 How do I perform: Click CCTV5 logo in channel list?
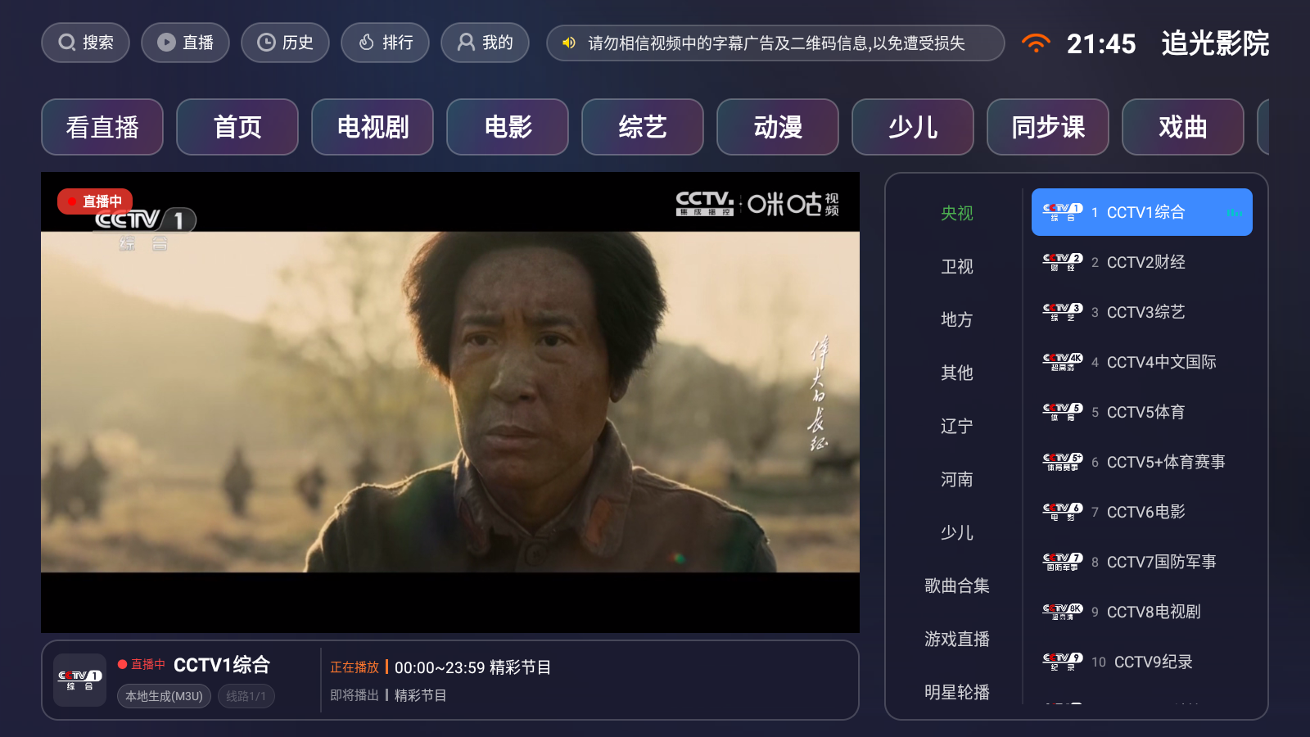click(1063, 412)
